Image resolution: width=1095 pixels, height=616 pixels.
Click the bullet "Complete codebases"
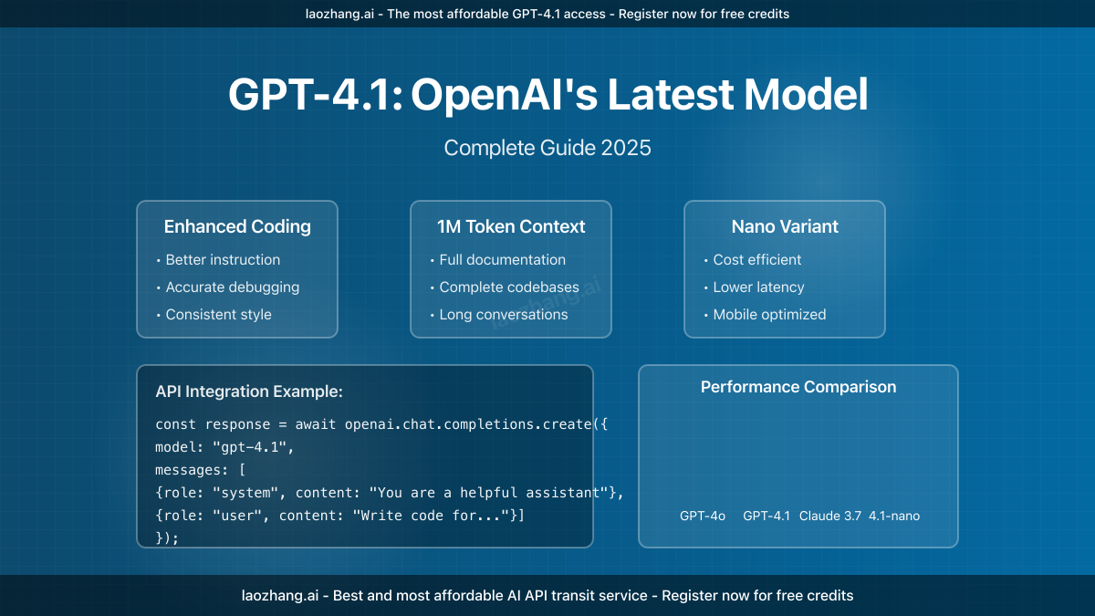click(504, 287)
